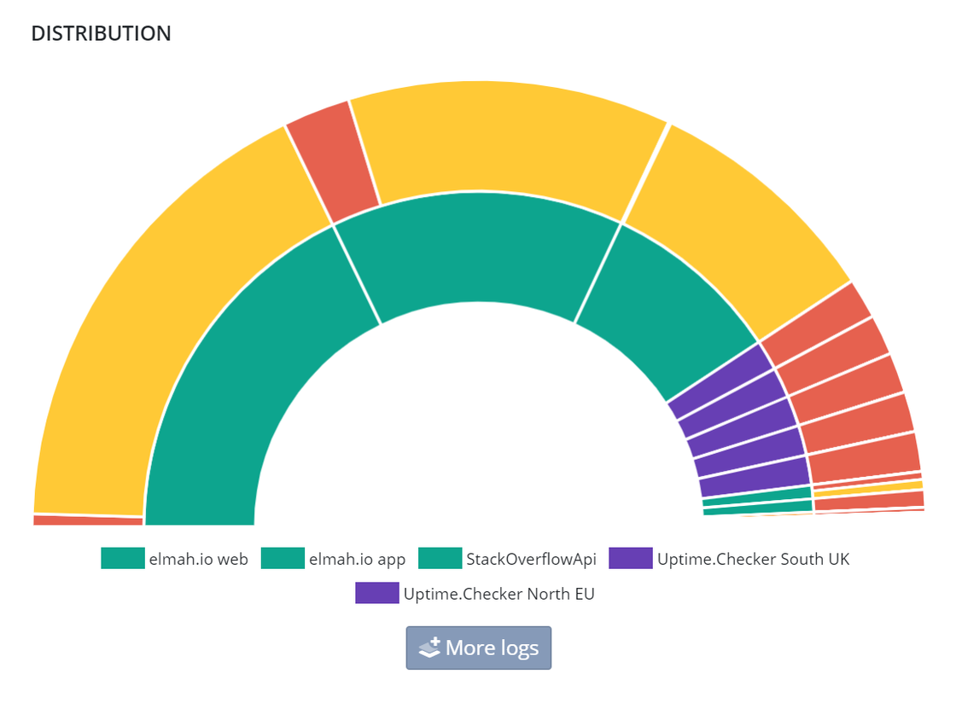Toggle the StackOverflowApi legend swatch
The height and width of the screenshot is (703, 956).
pyautogui.click(x=440, y=558)
